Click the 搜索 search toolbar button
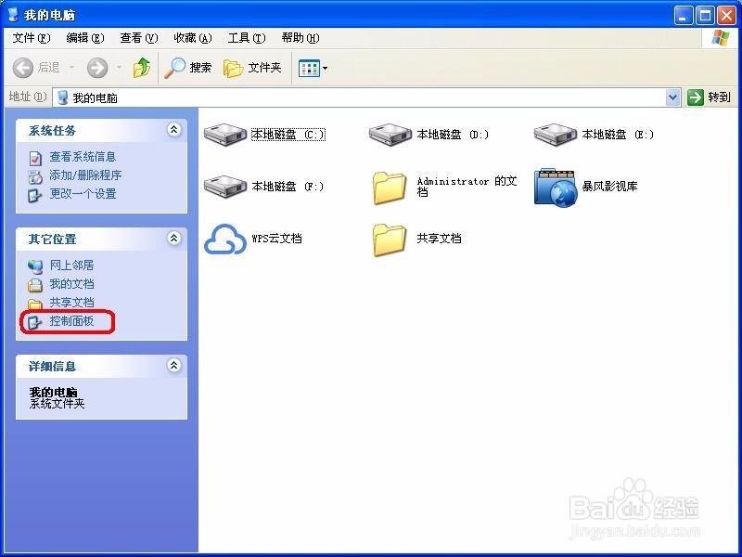The height and width of the screenshot is (557, 742). click(x=188, y=68)
